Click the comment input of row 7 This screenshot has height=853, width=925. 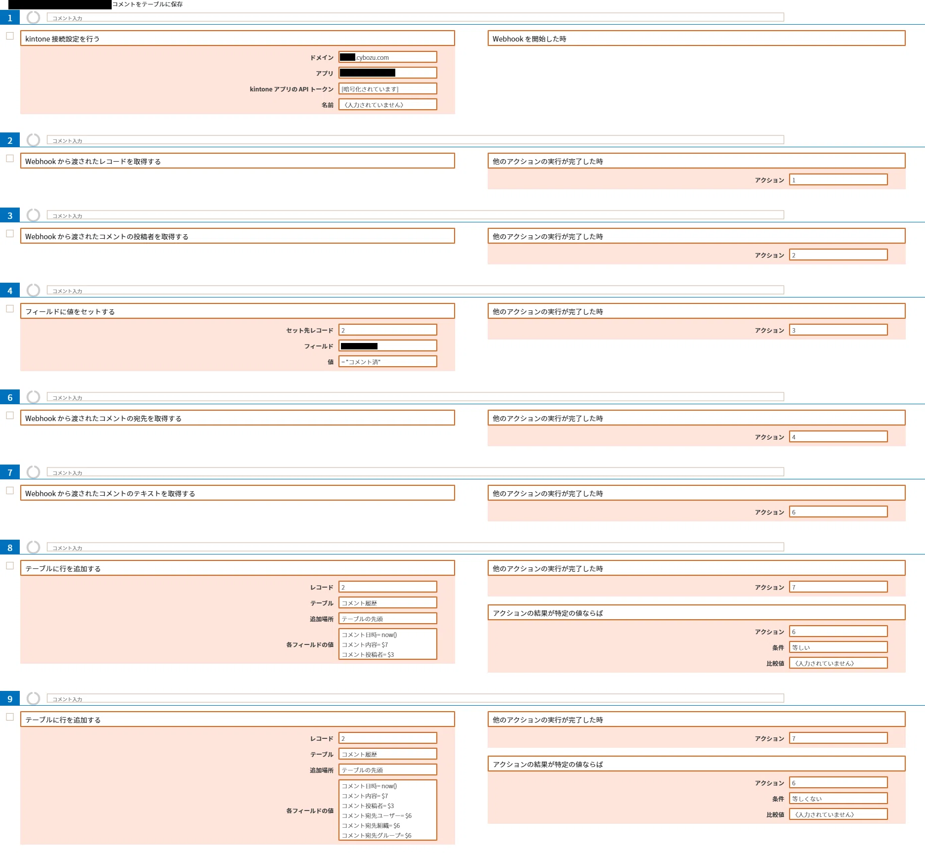pyautogui.click(x=416, y=472)
